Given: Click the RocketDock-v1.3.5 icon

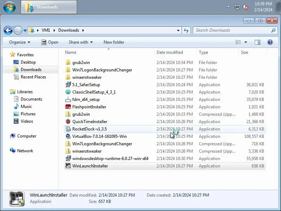Looking at the screenshot, I should (x=68, y=129).
